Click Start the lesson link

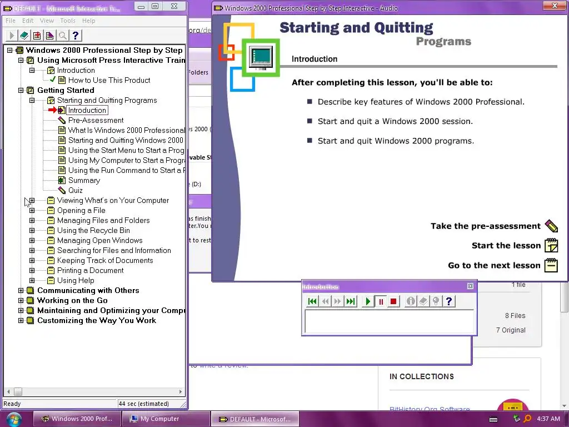(x=506, y=246)
